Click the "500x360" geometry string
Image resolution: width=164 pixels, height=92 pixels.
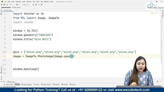pos(45,35)
